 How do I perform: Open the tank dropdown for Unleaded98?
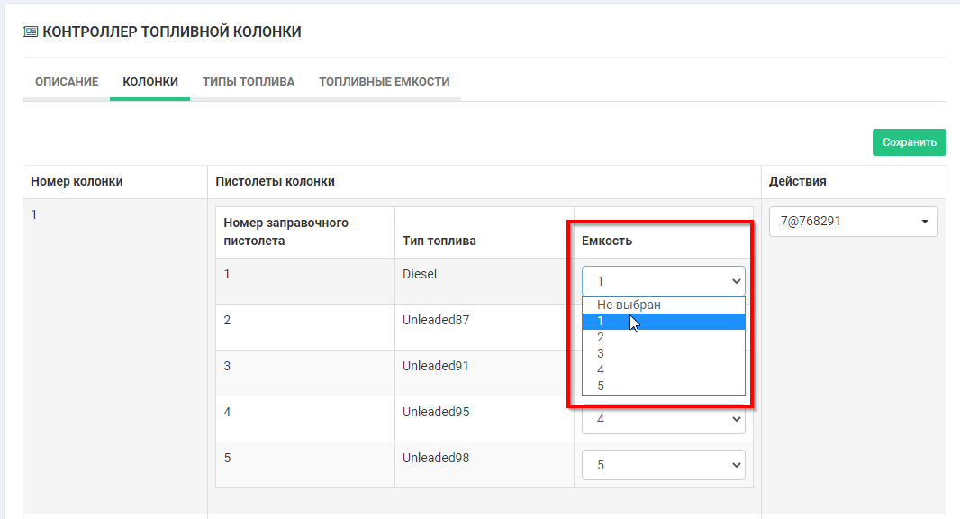coord(663,465)
